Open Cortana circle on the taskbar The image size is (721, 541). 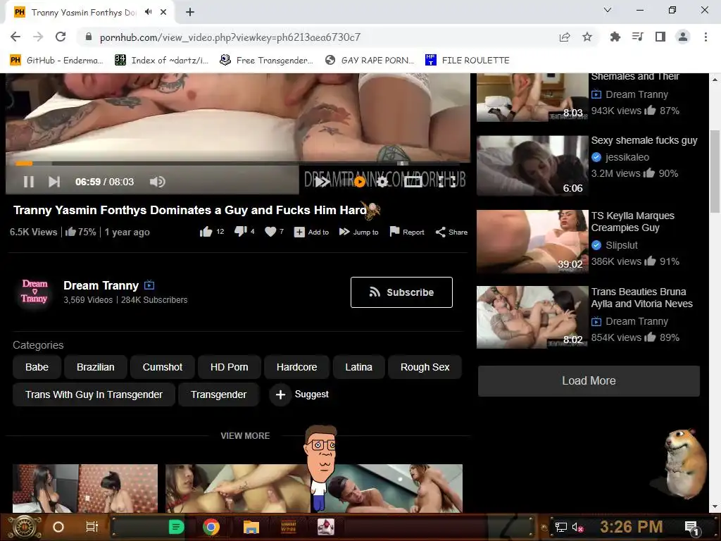click(x=58, y=527)
